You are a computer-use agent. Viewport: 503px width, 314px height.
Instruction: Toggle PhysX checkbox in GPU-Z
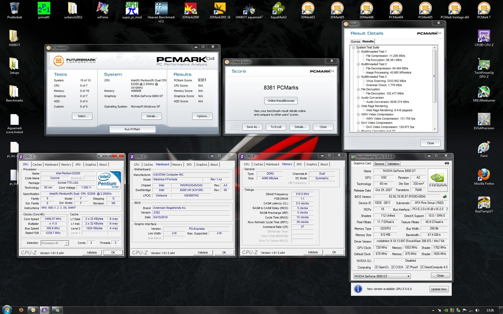[x=407, y=267]
